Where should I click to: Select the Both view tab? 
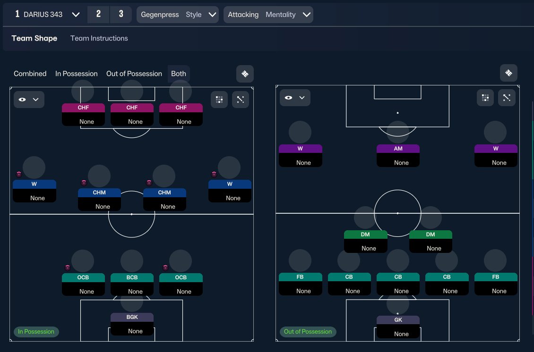point(179,74)
